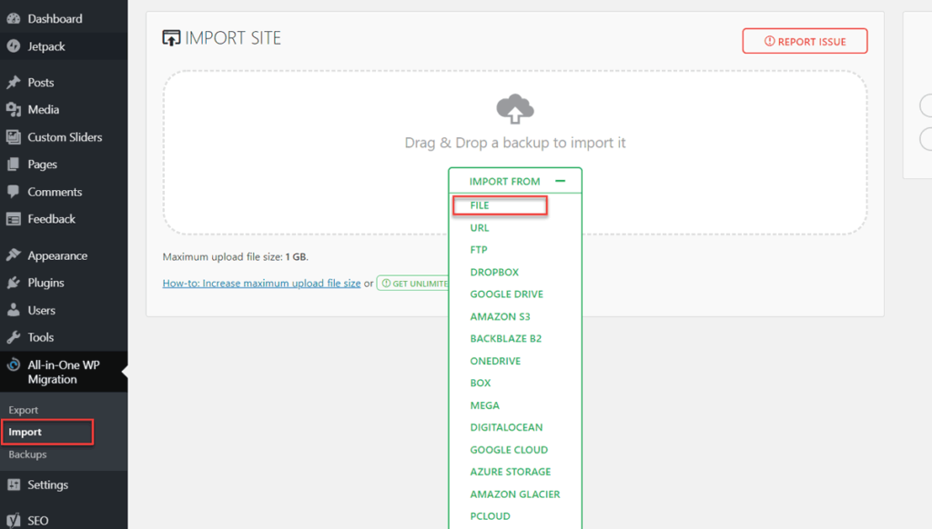Click the drag and drop backup area
The height and width of the screenshot is (529, 932).
tap(515, 153)
